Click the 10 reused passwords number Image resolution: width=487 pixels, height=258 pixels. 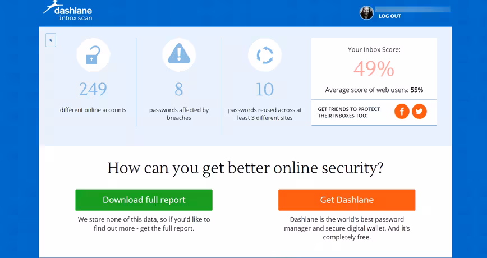point(265,89)
